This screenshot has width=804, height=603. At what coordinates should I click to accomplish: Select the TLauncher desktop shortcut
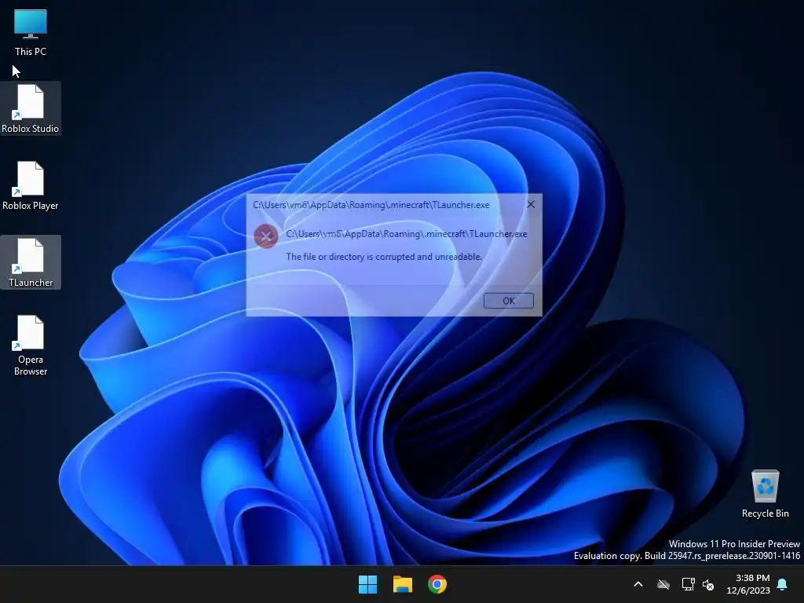tap(31, 262)
